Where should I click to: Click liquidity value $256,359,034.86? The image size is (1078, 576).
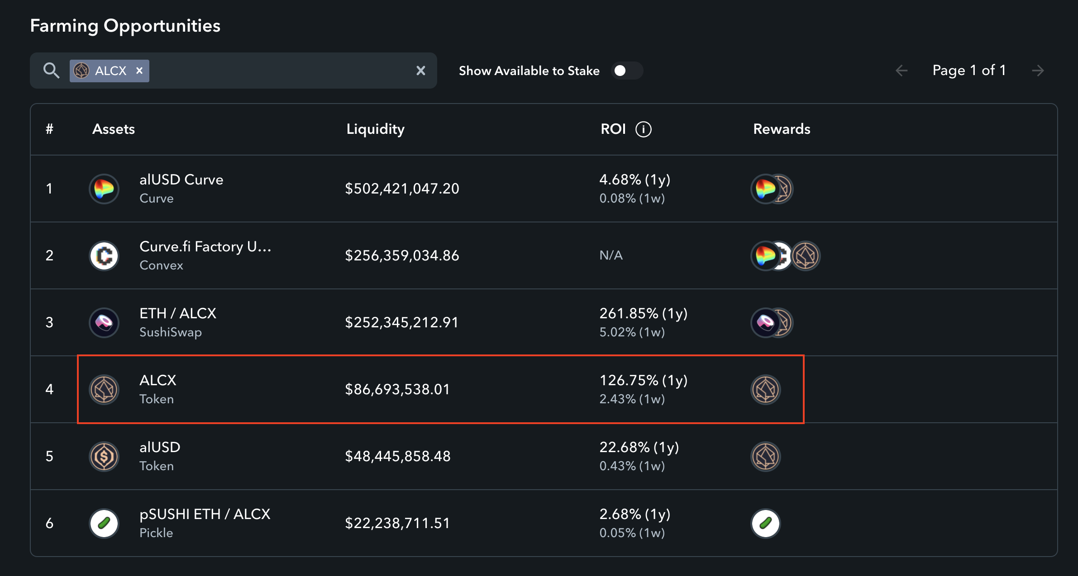(402, 255)
